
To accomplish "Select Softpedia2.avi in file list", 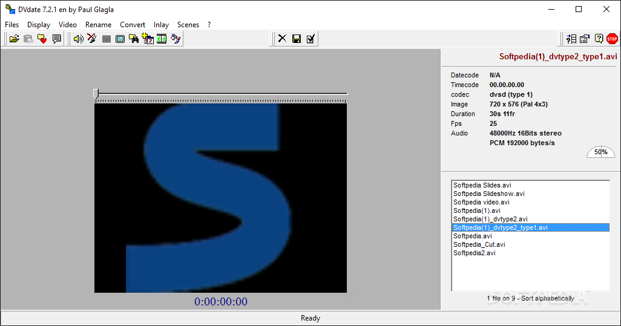I will pos(530,253).
